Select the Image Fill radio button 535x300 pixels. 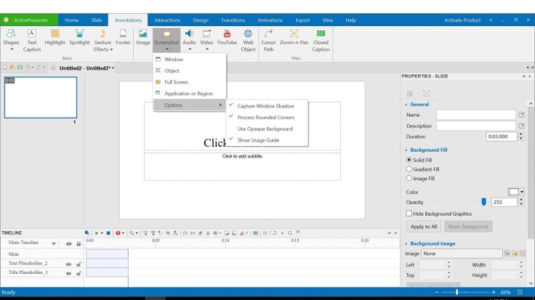409,178
